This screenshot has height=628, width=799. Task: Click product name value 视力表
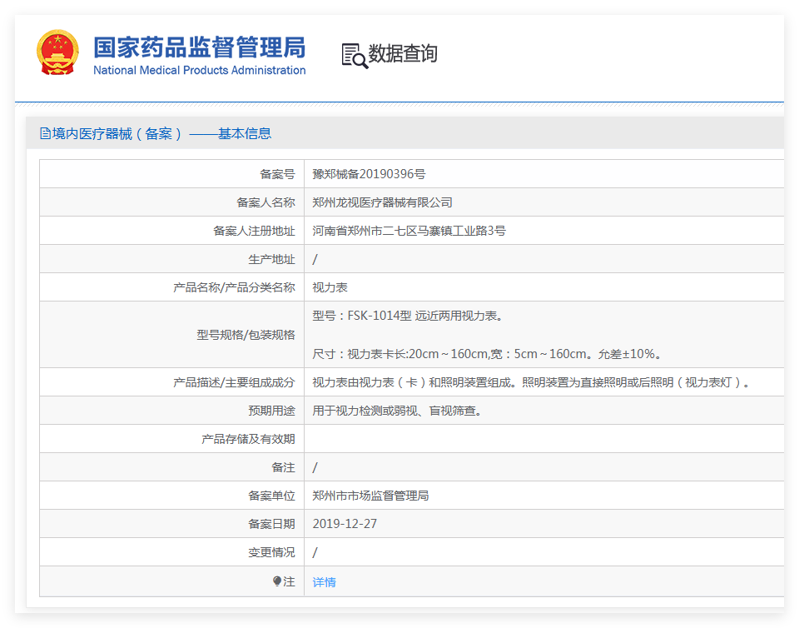tap(330, 287)
